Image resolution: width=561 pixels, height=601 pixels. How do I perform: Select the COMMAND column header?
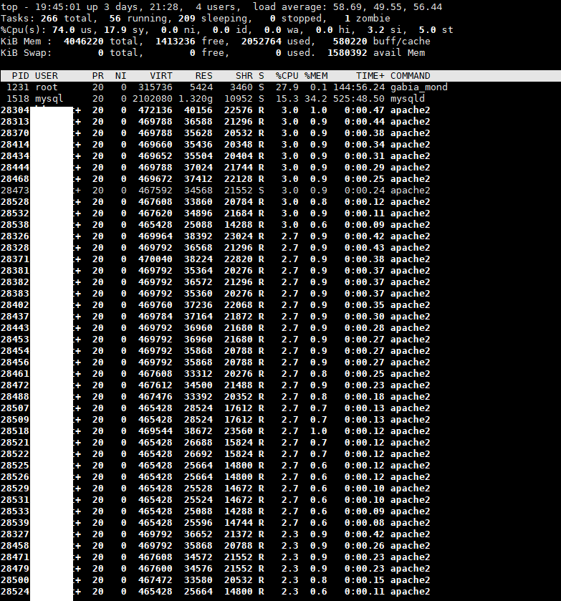click(411, 76)
